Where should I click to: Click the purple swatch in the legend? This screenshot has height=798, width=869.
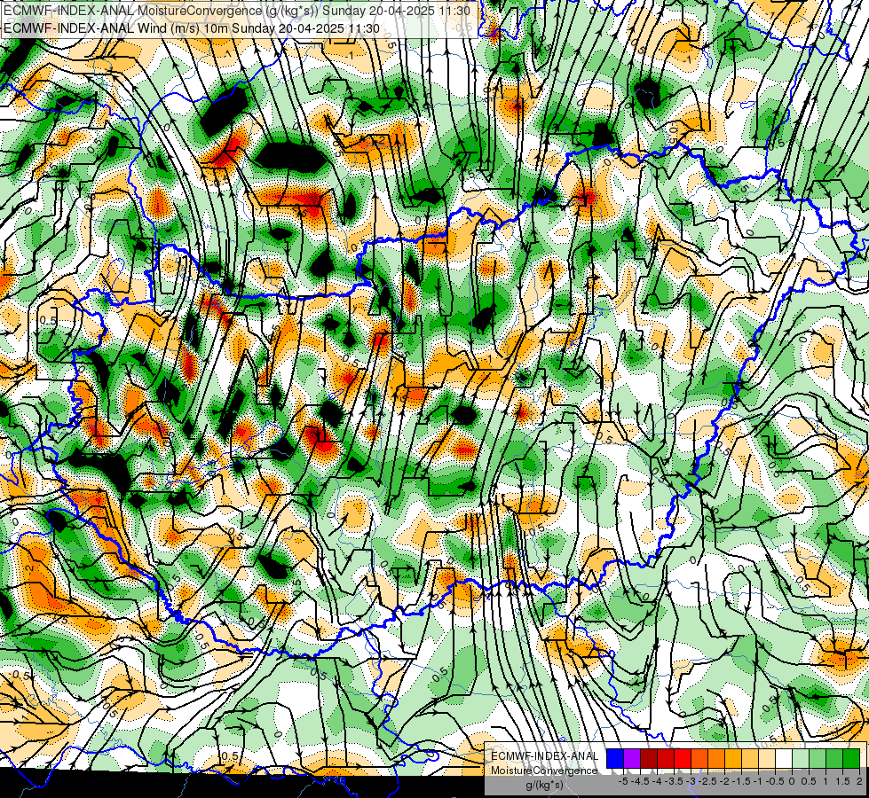coord(632,758)
